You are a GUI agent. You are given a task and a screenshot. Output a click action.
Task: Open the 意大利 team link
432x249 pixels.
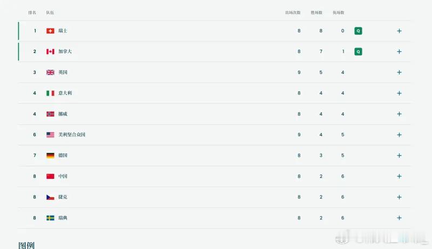coord(65,93)
